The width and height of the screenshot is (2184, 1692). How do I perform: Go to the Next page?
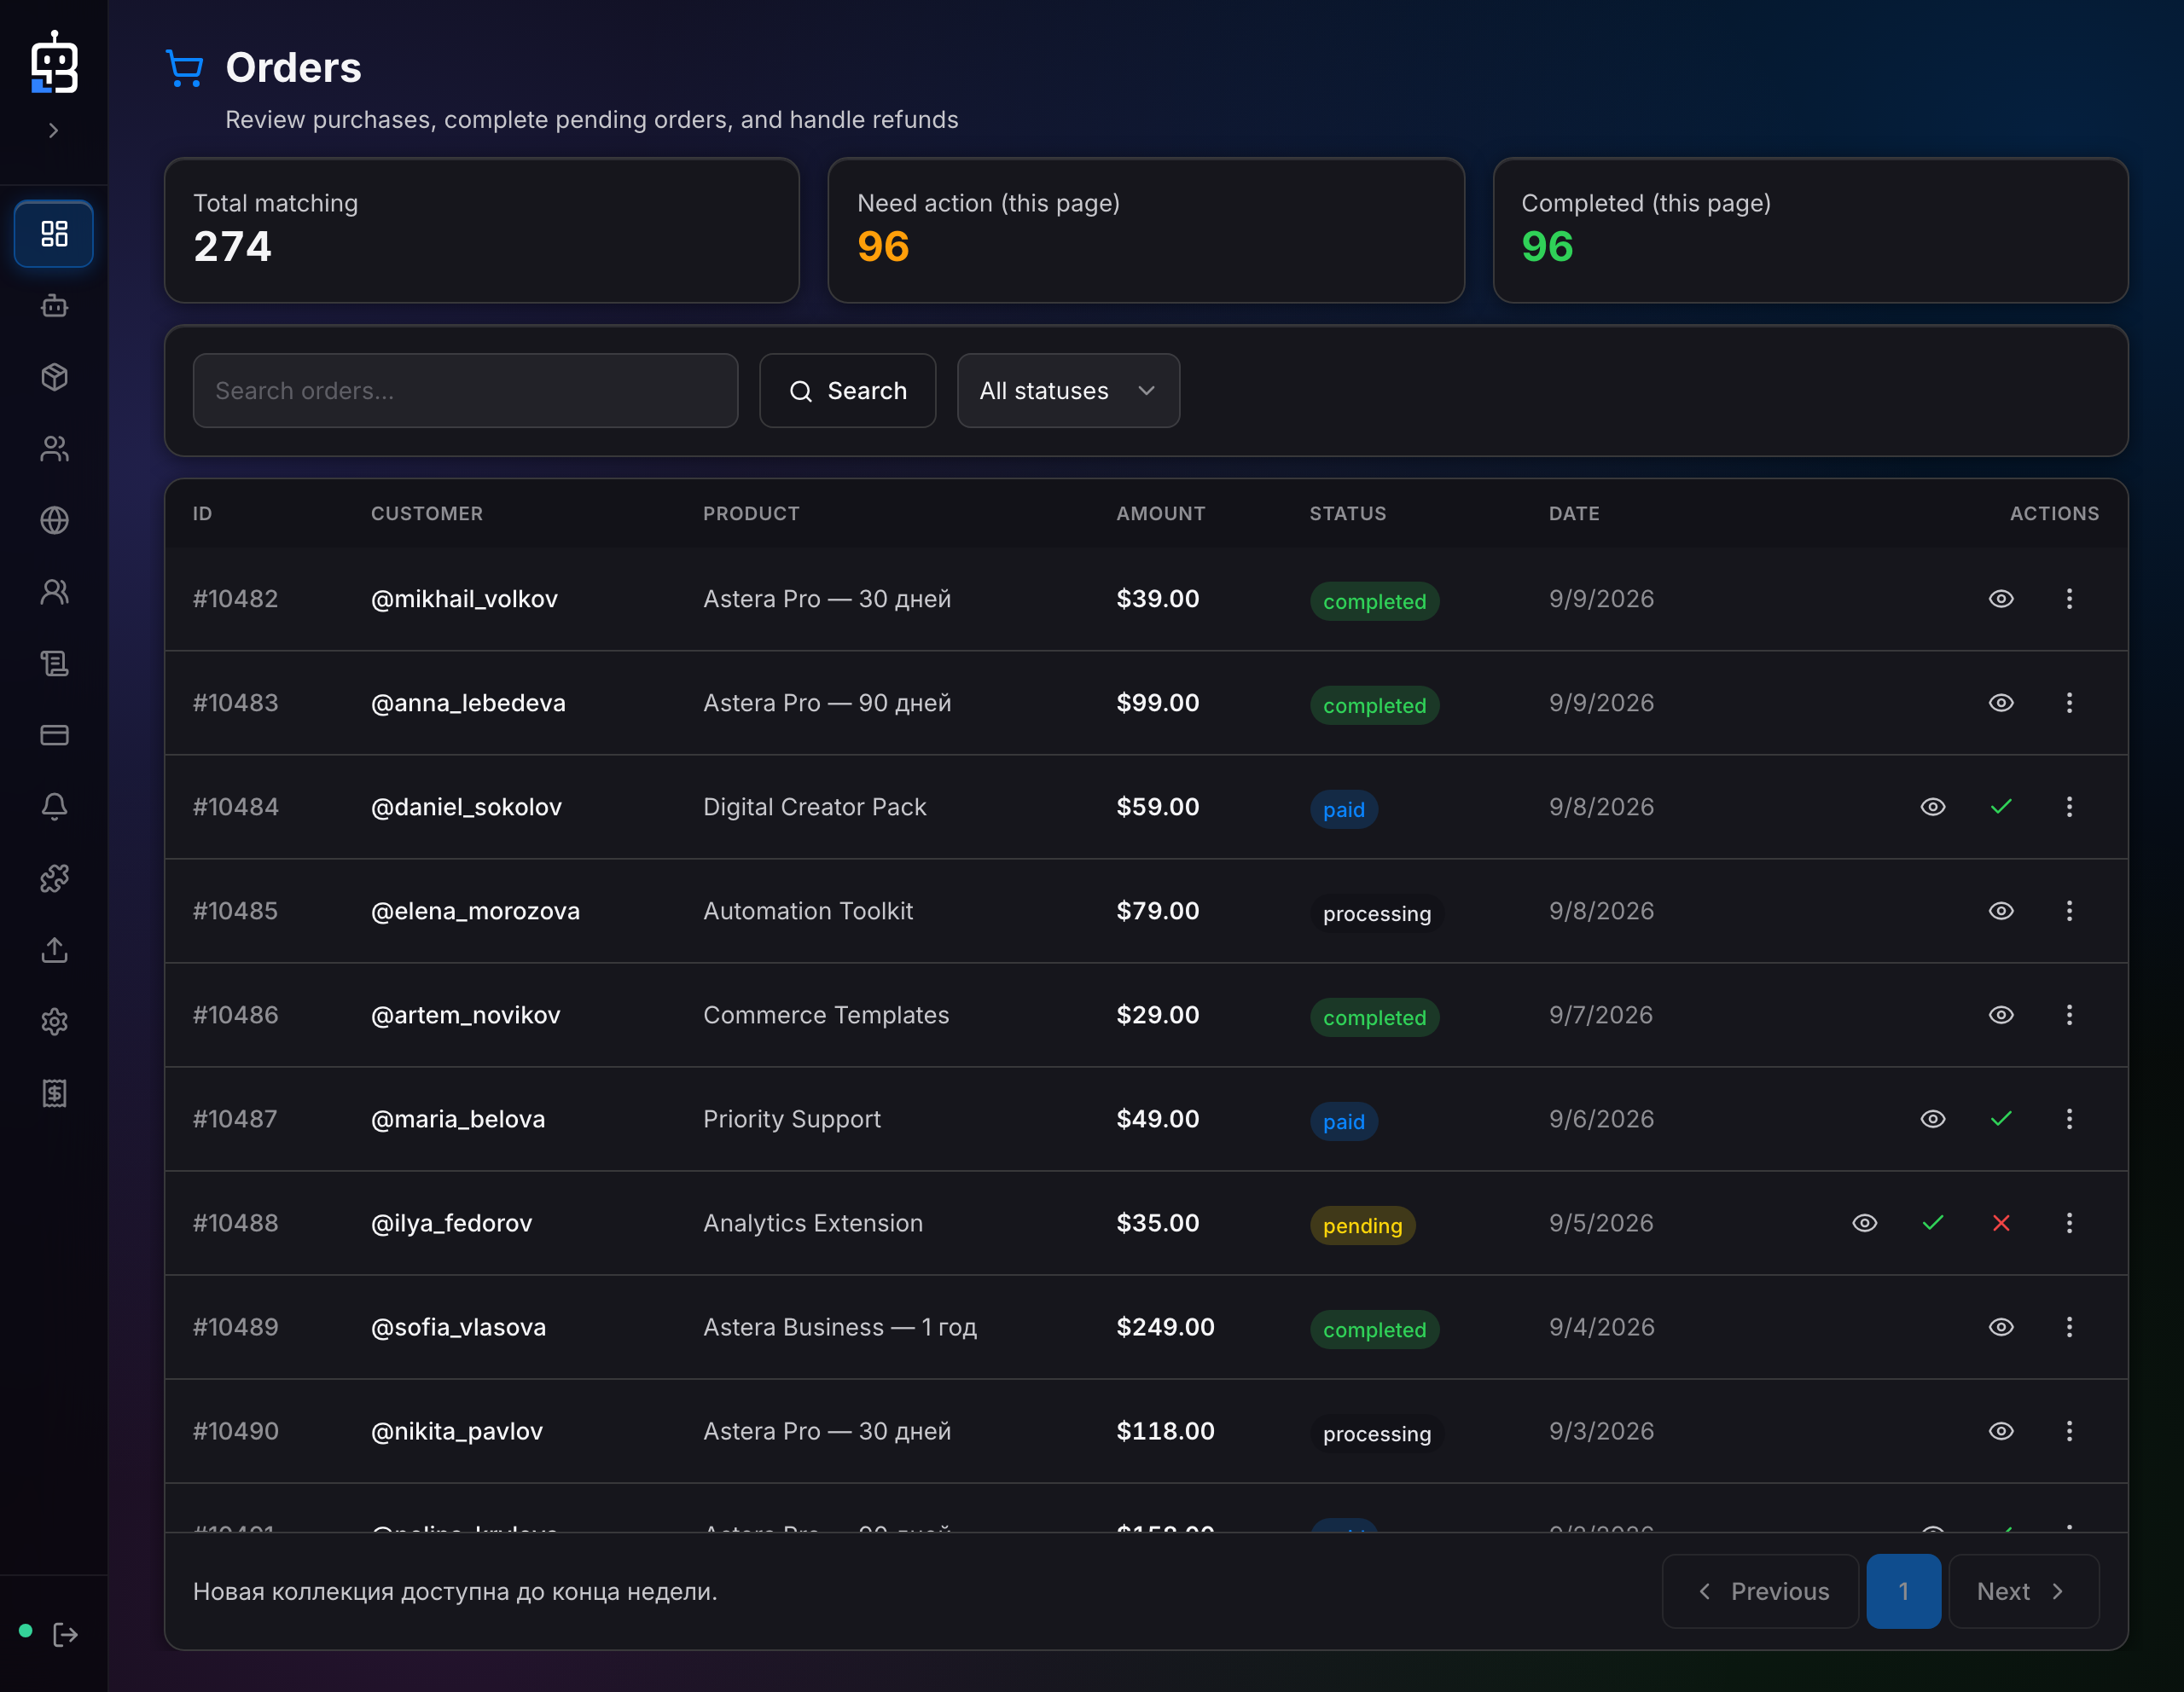click(x=2023, y=1591)
